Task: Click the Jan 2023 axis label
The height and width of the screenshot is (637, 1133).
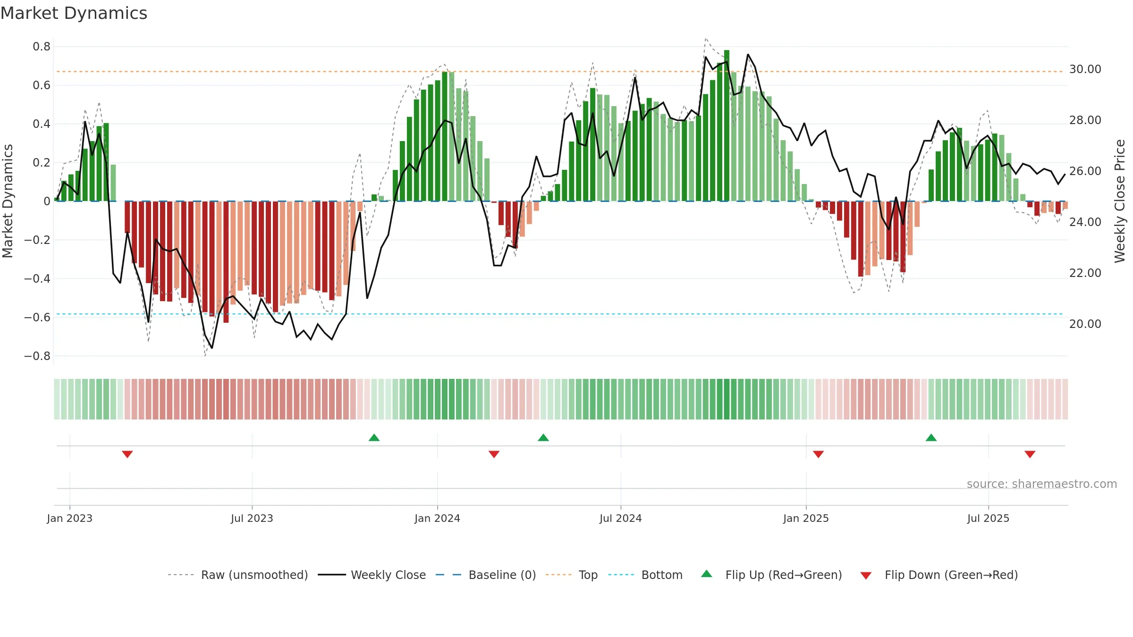Action: pos(70,518)
